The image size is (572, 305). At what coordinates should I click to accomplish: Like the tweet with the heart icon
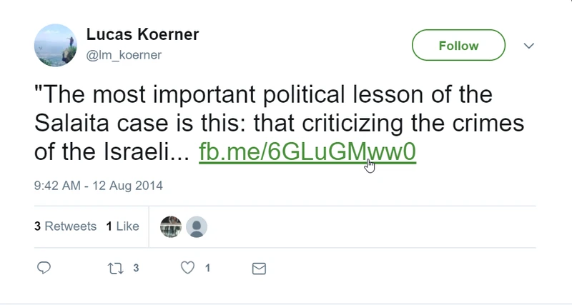pyautogui.click(x=187, y=268)
